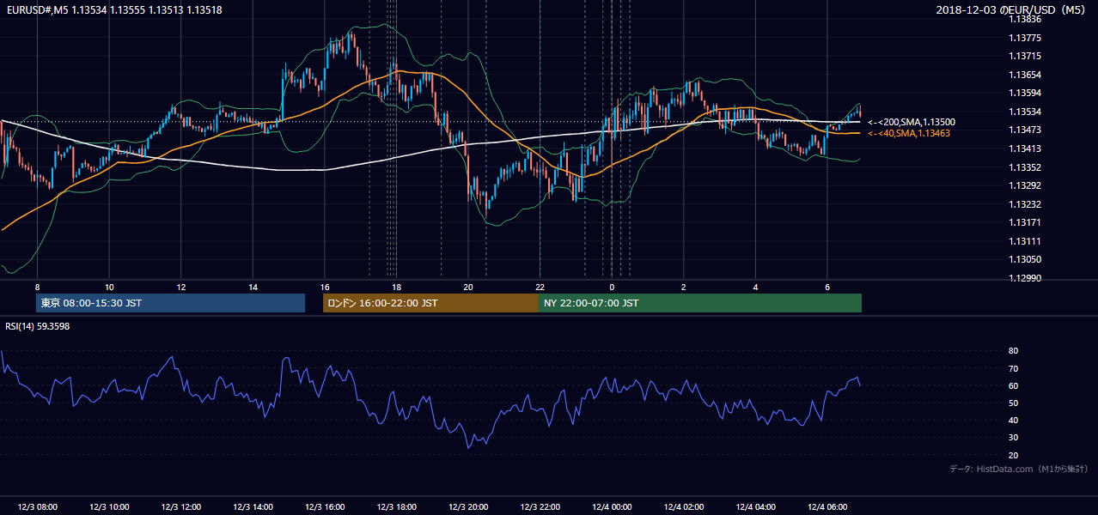Click the Tokyo 08:00-15:30 JST session bar
This screenshot has height=515, width=1098.
coord(170,303)
